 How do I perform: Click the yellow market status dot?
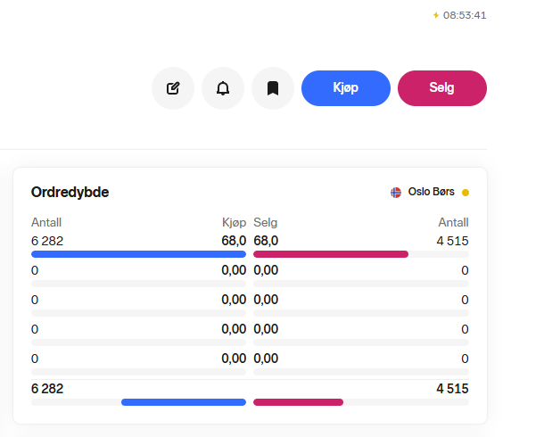[466, 192]
